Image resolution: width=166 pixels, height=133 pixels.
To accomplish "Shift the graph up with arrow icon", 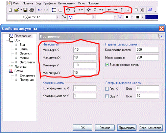I will click(122, 10).
